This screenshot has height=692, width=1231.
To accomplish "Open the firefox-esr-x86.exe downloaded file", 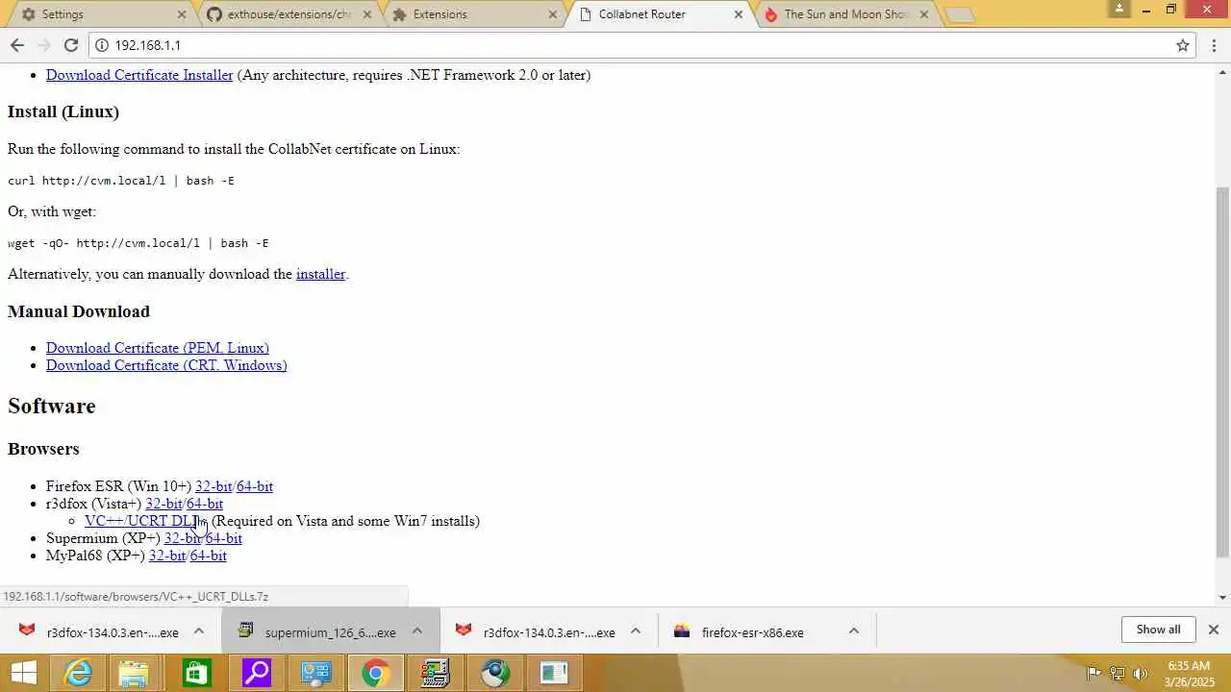I will (x=741, y=631).
